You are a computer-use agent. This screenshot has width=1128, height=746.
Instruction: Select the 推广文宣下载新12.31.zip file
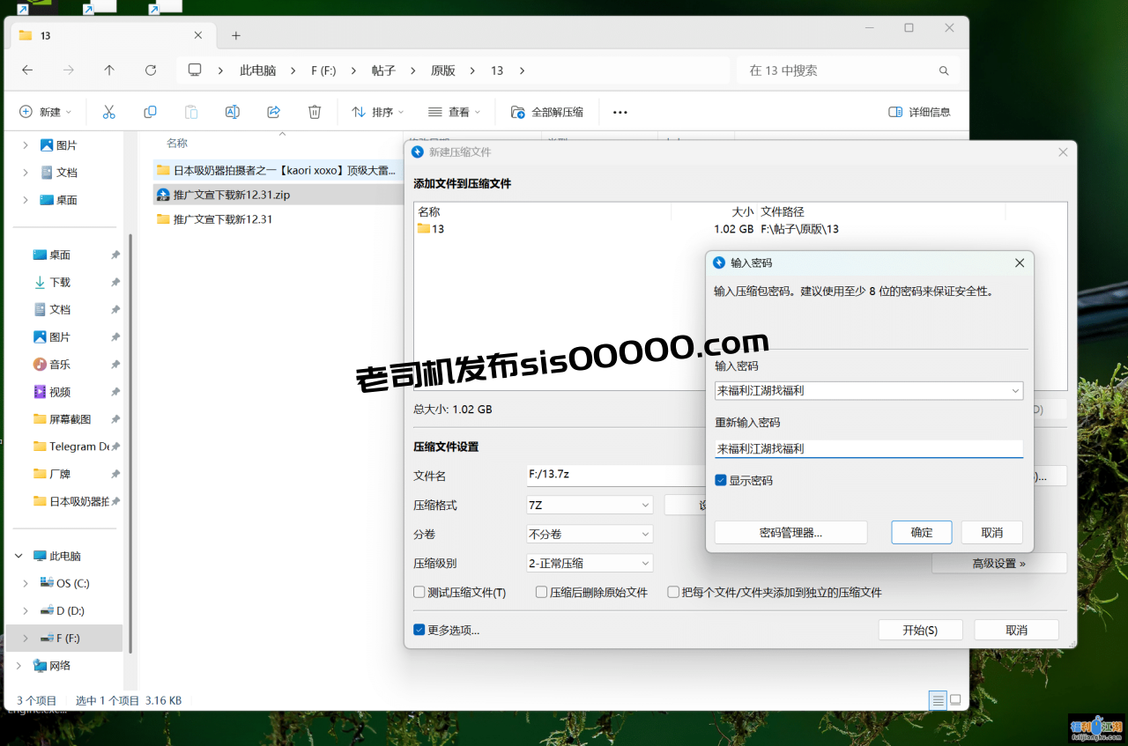(231, 195)
